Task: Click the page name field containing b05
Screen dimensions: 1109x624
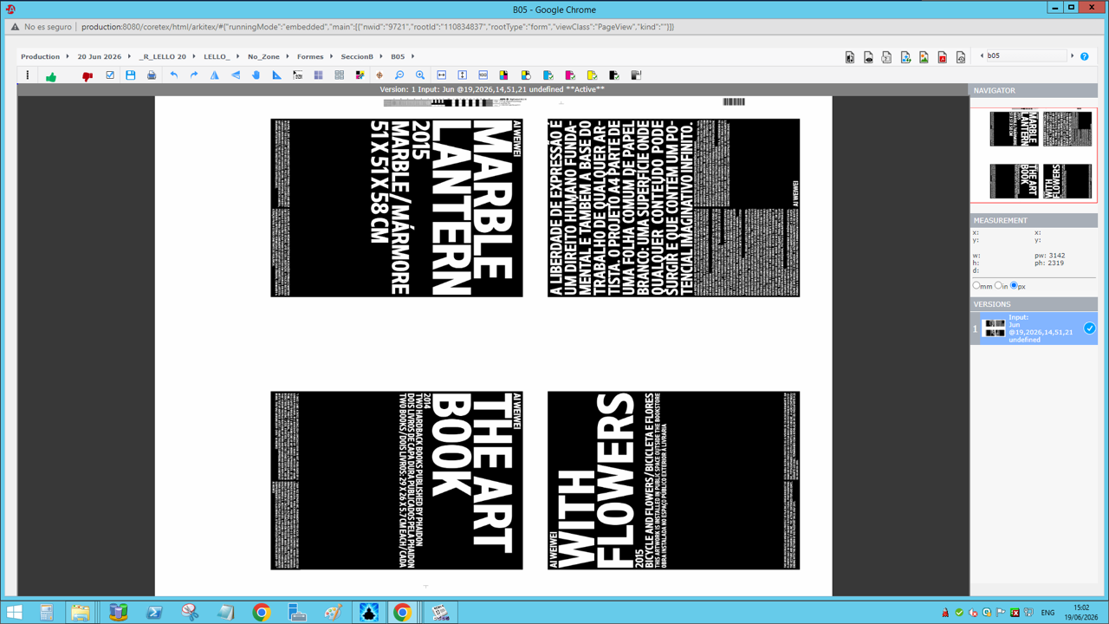Action: click(1027, 56)
